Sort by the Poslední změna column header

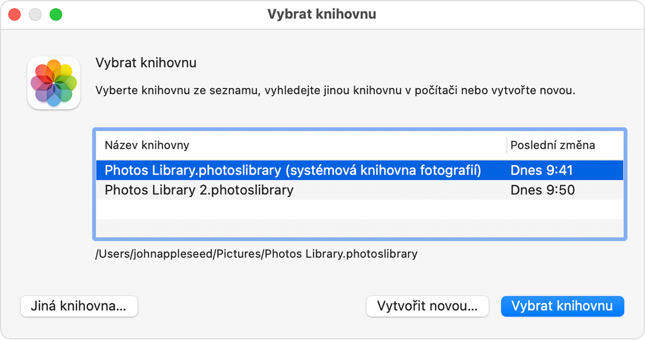(552, 145)
